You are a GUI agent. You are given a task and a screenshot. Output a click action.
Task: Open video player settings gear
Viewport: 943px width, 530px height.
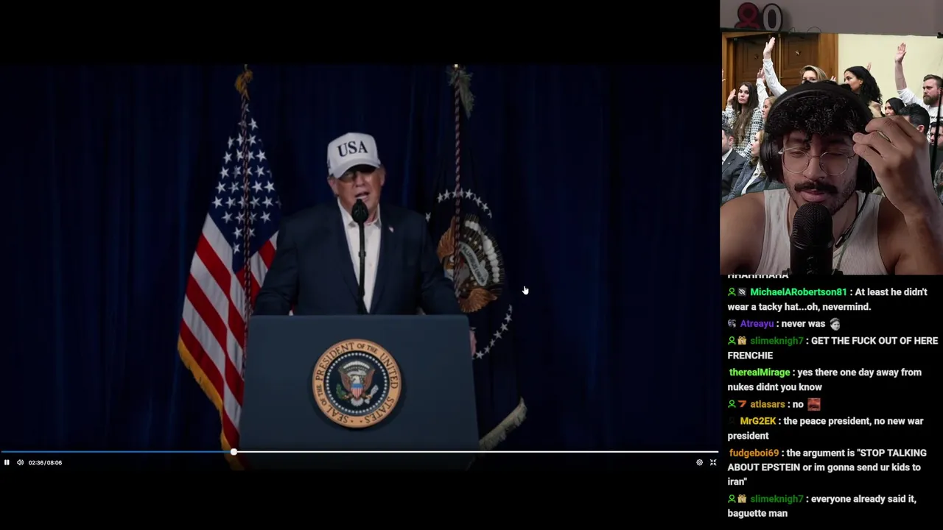(699, 462)
